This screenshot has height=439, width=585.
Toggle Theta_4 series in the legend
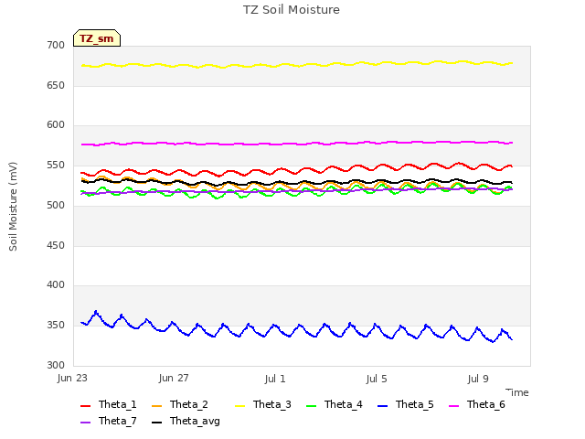[335, 404]
